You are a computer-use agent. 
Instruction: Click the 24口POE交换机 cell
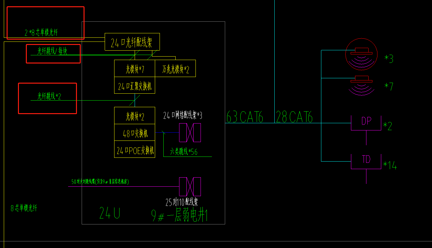(135, 149)
